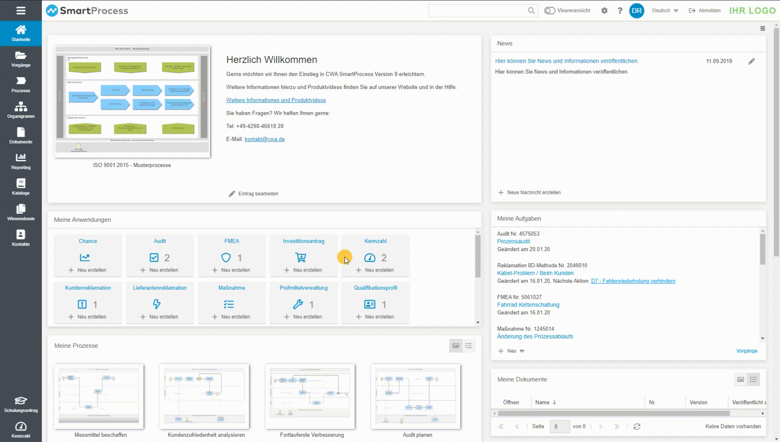
Task: Switch Meine Prozesse to thumbnail view
Action: (455, 346)
